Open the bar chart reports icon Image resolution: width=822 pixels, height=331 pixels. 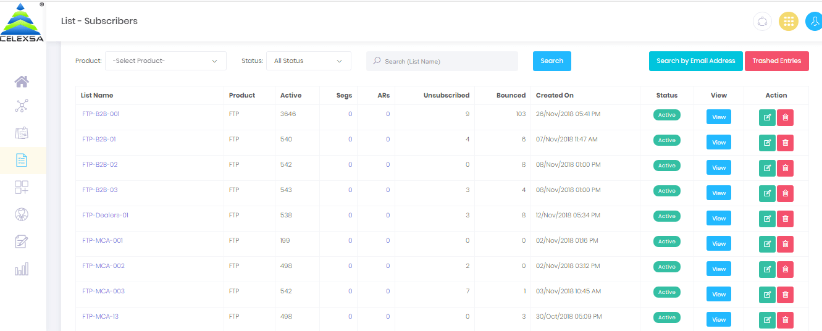click(x=22, y=269)
